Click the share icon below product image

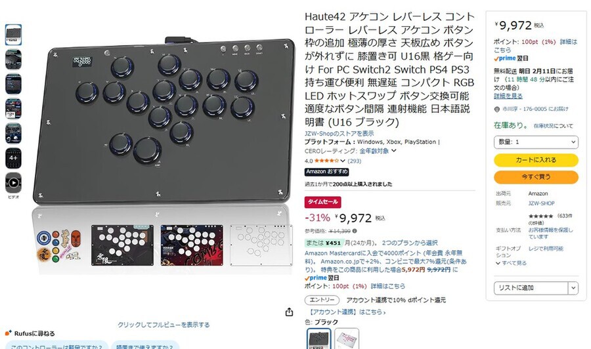coord(289,312)
